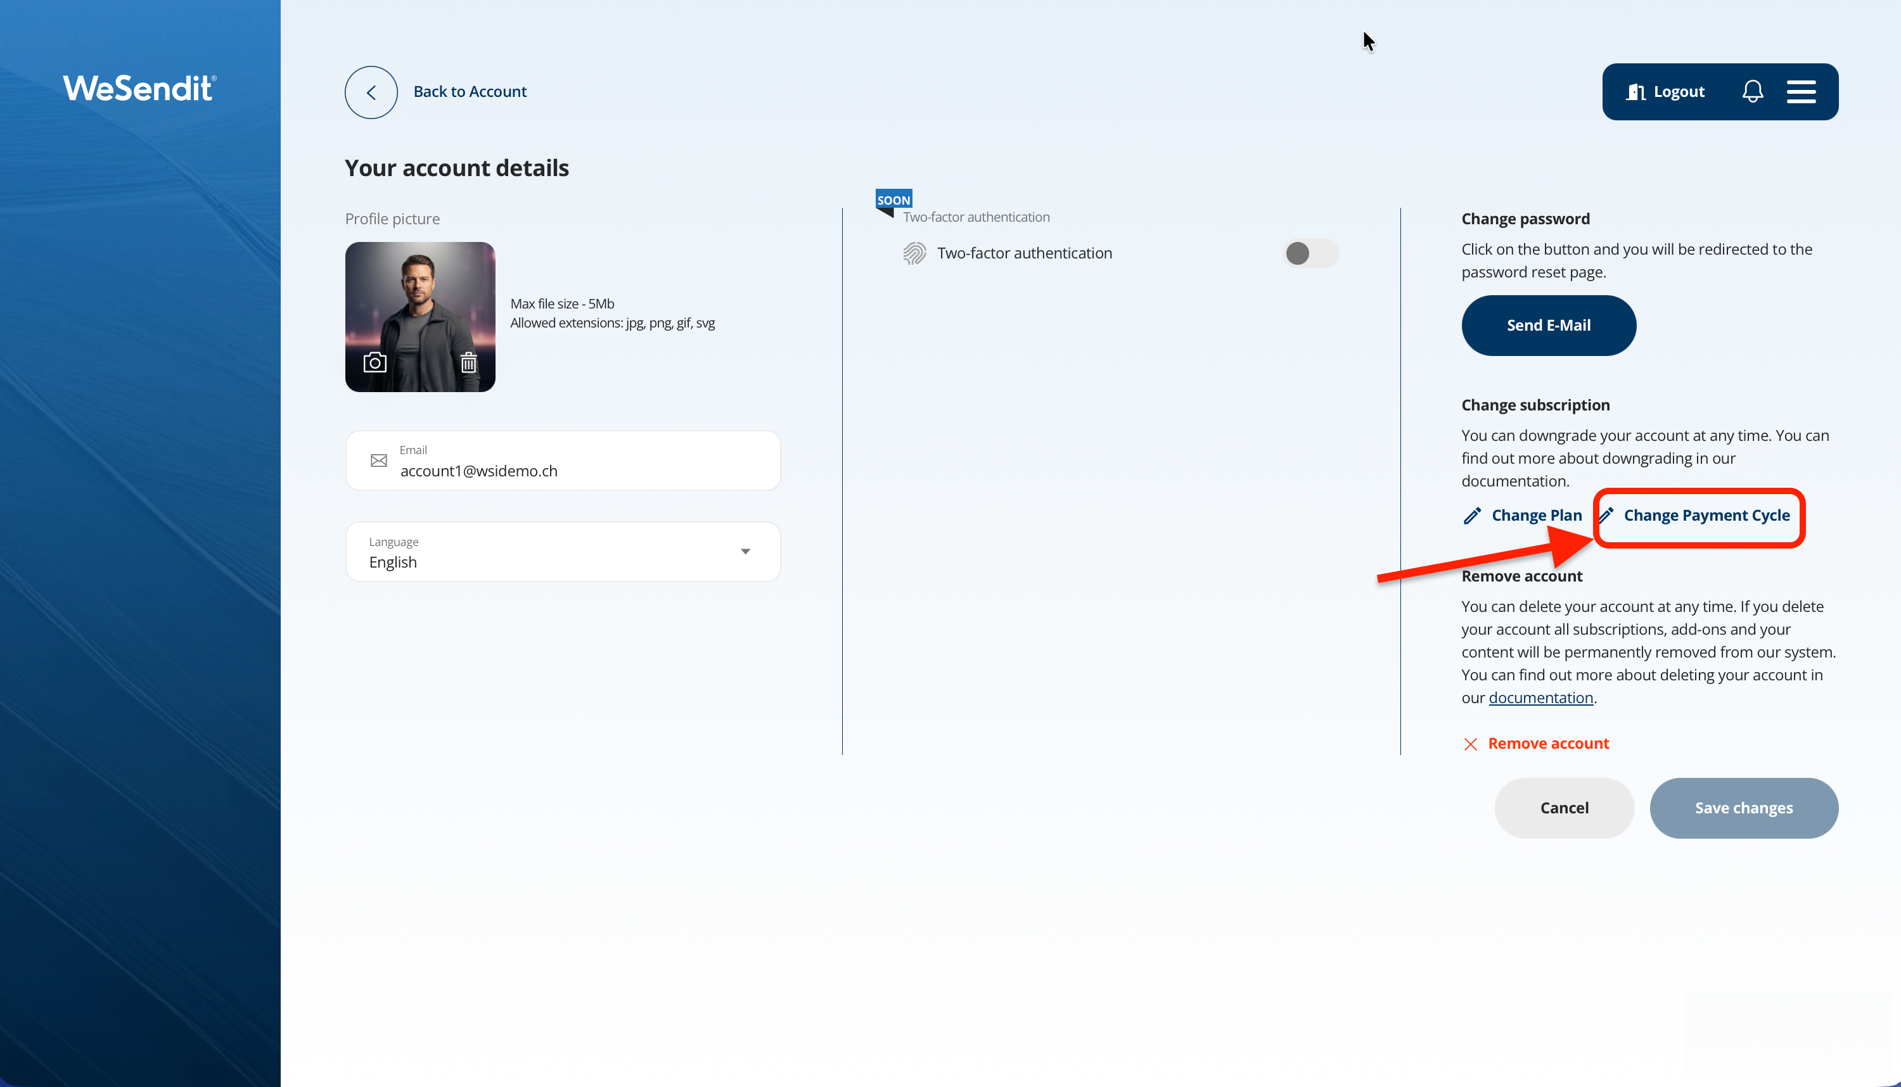
Task: Click pencil icon beside Change Plan
Action: [x=1471, y=516]
